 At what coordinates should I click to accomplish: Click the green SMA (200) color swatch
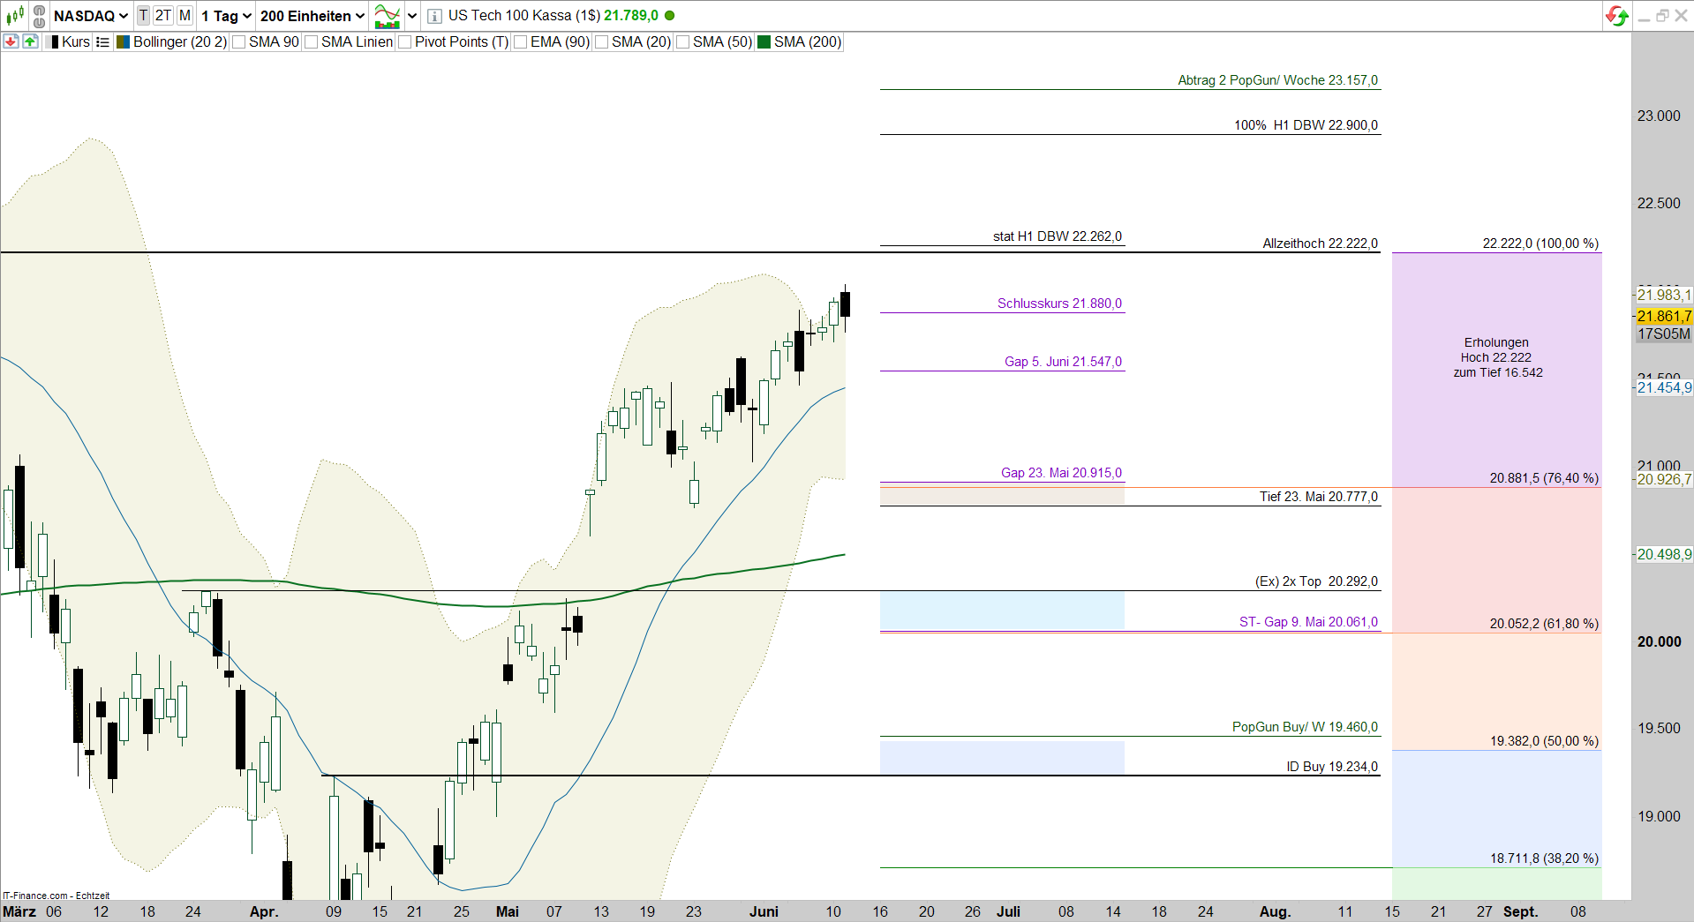764,41
